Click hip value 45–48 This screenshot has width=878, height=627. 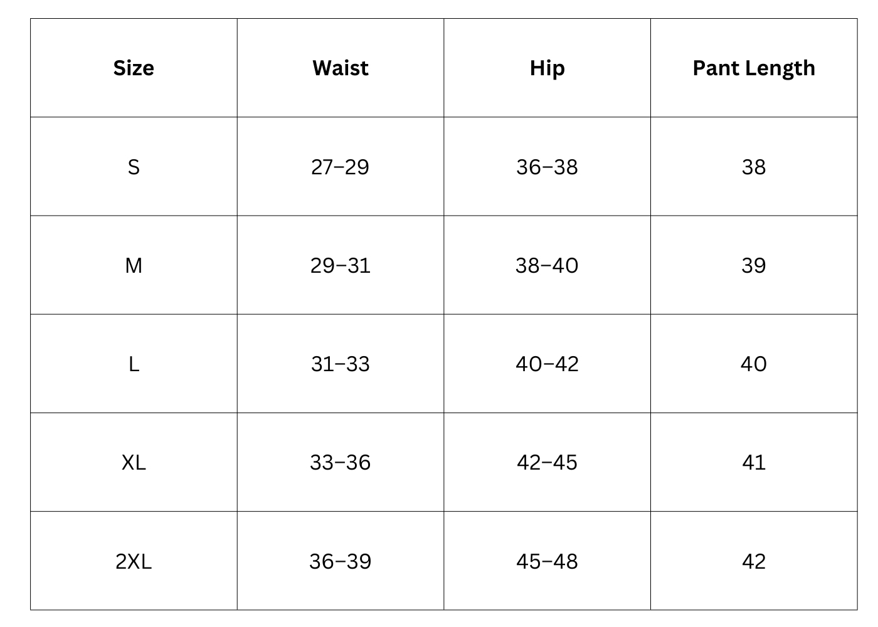547,561
